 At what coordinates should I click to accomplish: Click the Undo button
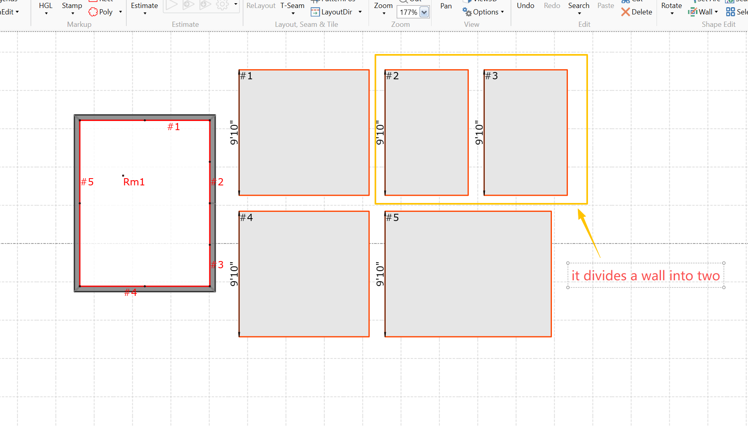525,6
